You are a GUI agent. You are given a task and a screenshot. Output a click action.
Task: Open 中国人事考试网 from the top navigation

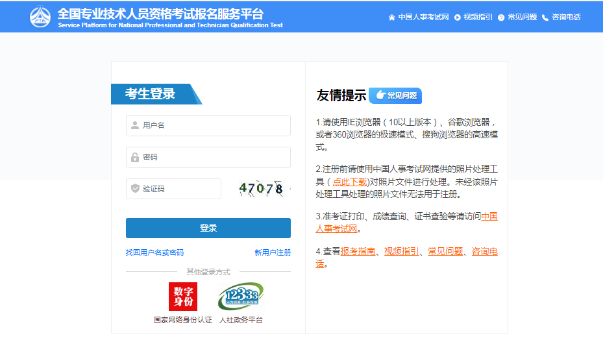coord(423,18)
